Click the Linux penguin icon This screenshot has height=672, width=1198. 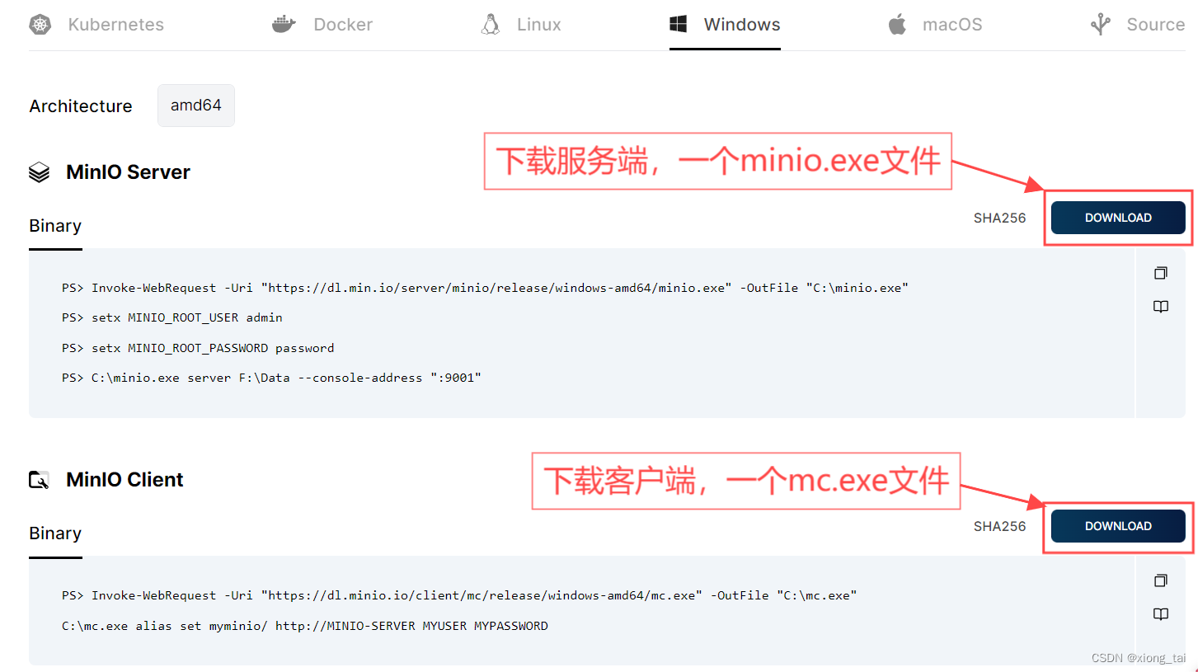coord(491,25)
